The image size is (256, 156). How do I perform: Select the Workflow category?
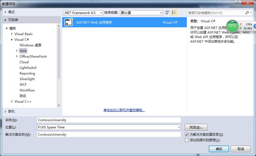tap(27, 90)
